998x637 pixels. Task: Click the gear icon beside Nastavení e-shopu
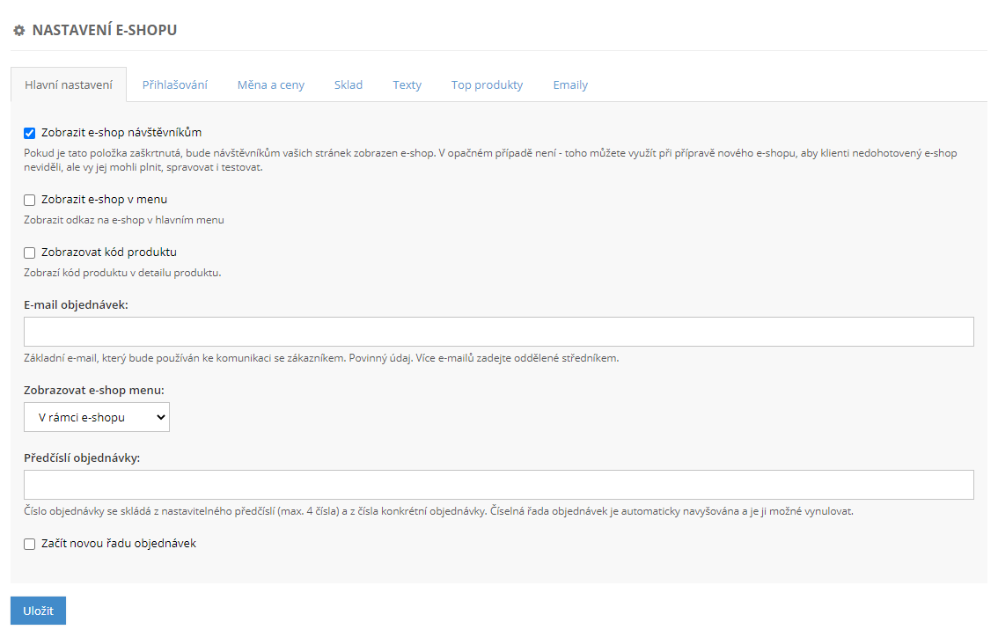pos(19,31)
